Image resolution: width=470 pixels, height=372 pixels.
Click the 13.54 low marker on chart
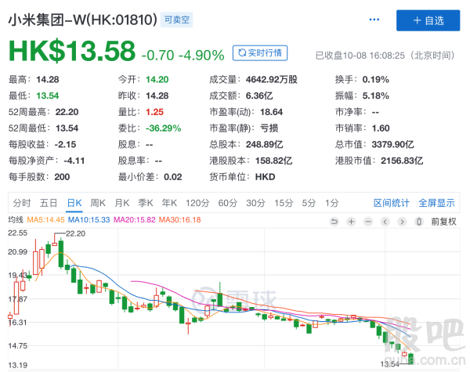tap(389, 364)
